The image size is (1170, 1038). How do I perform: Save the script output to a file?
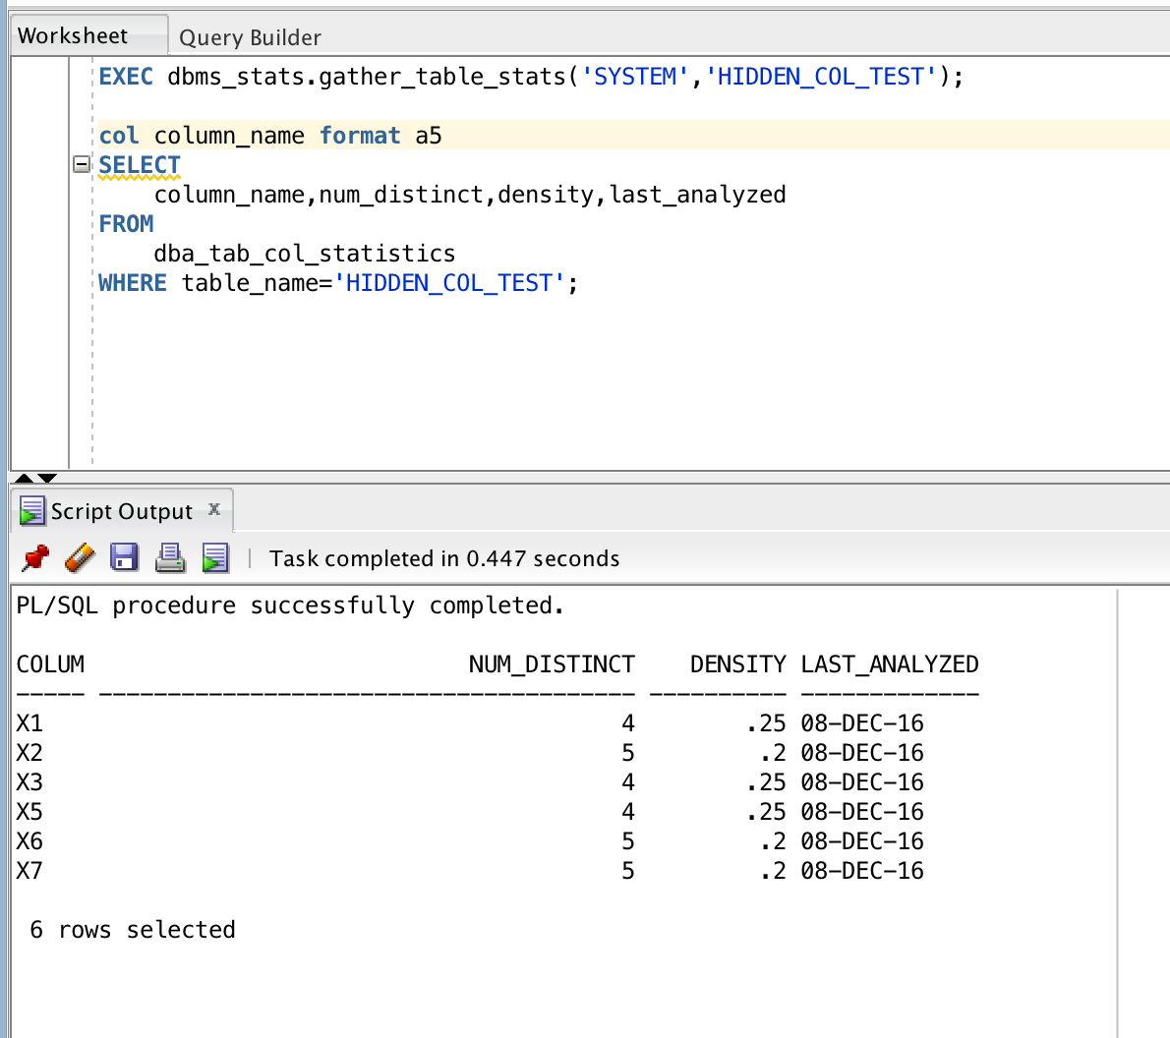124,557
